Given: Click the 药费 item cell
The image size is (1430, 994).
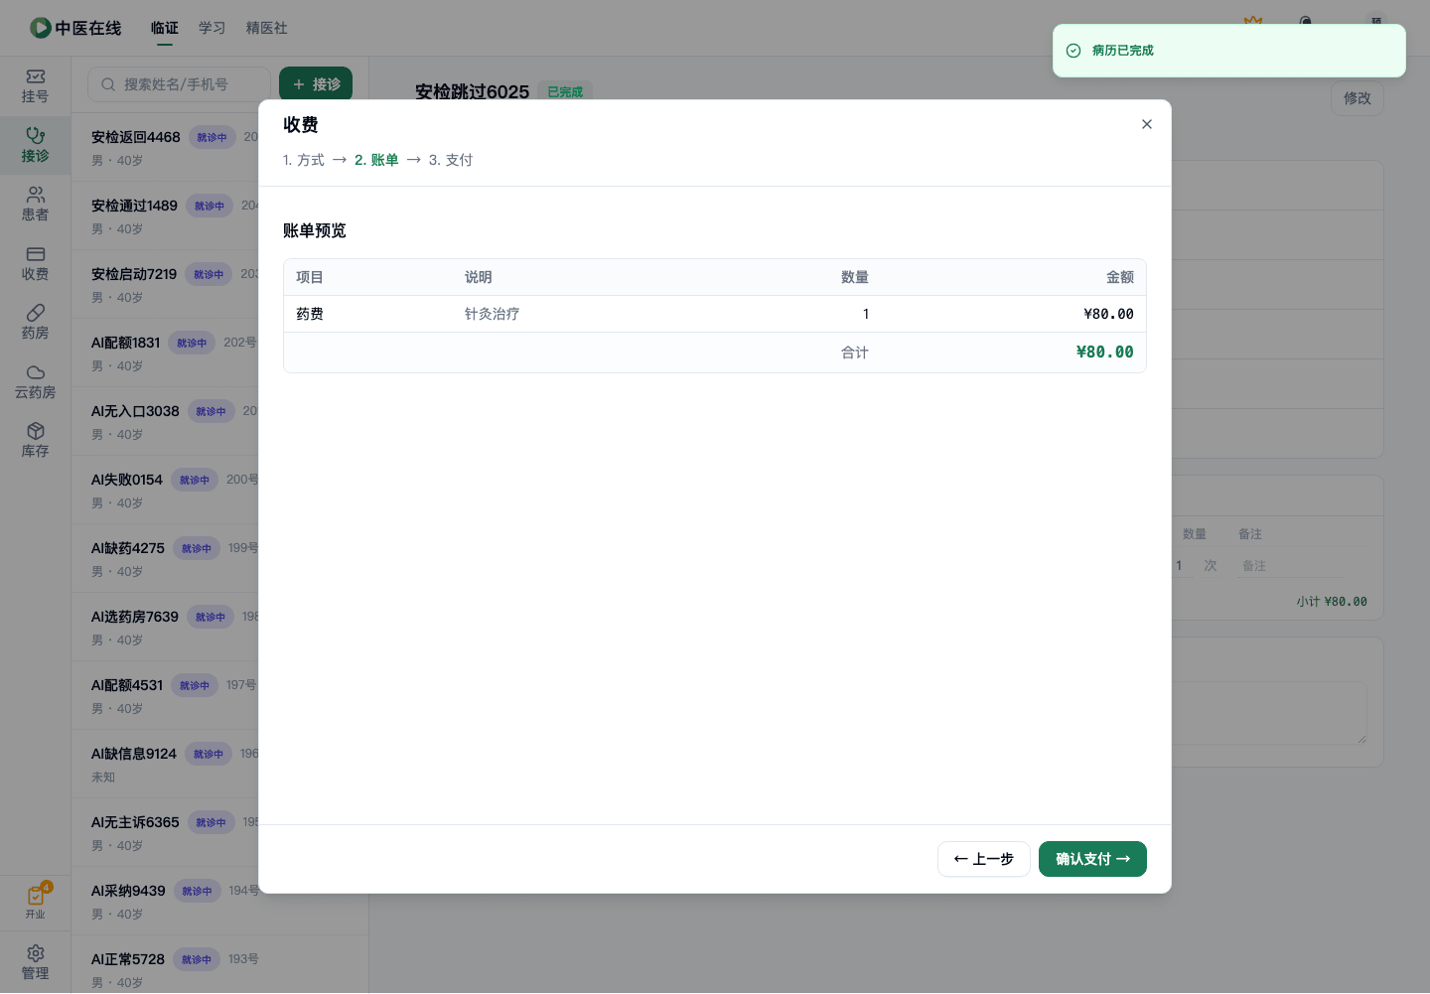Looking at the screenshot, I should (x=310, y=314).
